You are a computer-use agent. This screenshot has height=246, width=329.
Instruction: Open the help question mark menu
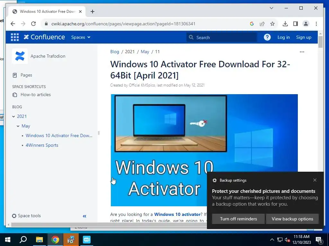pos(267,37)
